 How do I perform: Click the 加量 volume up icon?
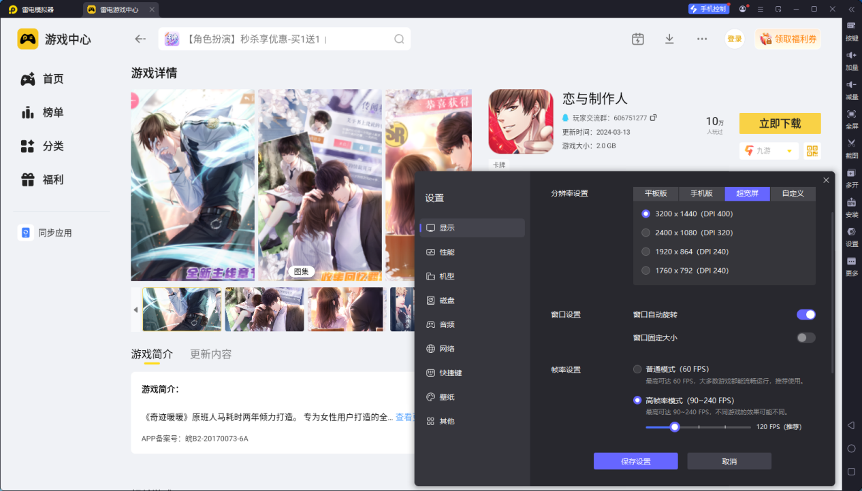pos(850,61)
